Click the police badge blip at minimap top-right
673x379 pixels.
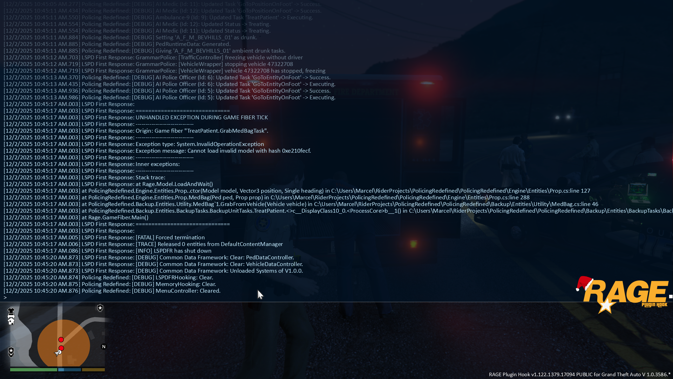[100, 308]
